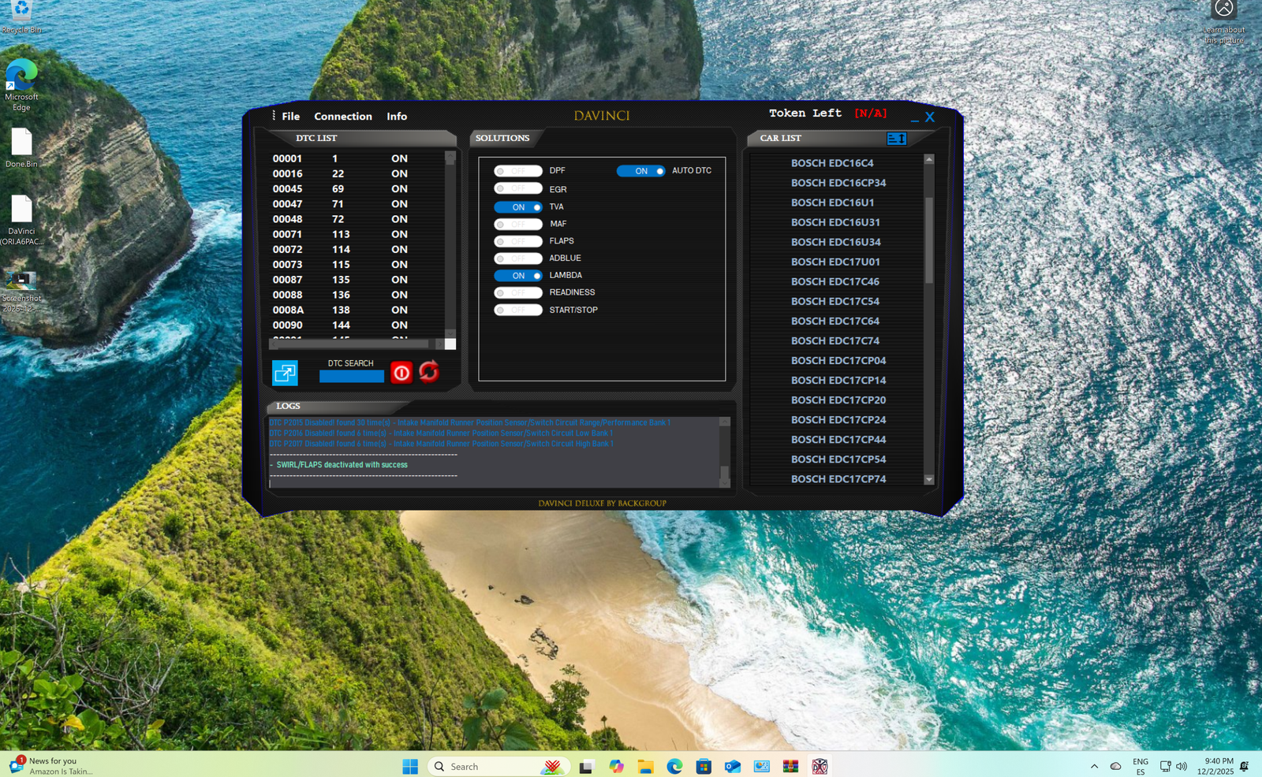Open the Connection menu
The width and height of the screenshot is (1262, 777).
pyautogui.click(x=343, y=117)
